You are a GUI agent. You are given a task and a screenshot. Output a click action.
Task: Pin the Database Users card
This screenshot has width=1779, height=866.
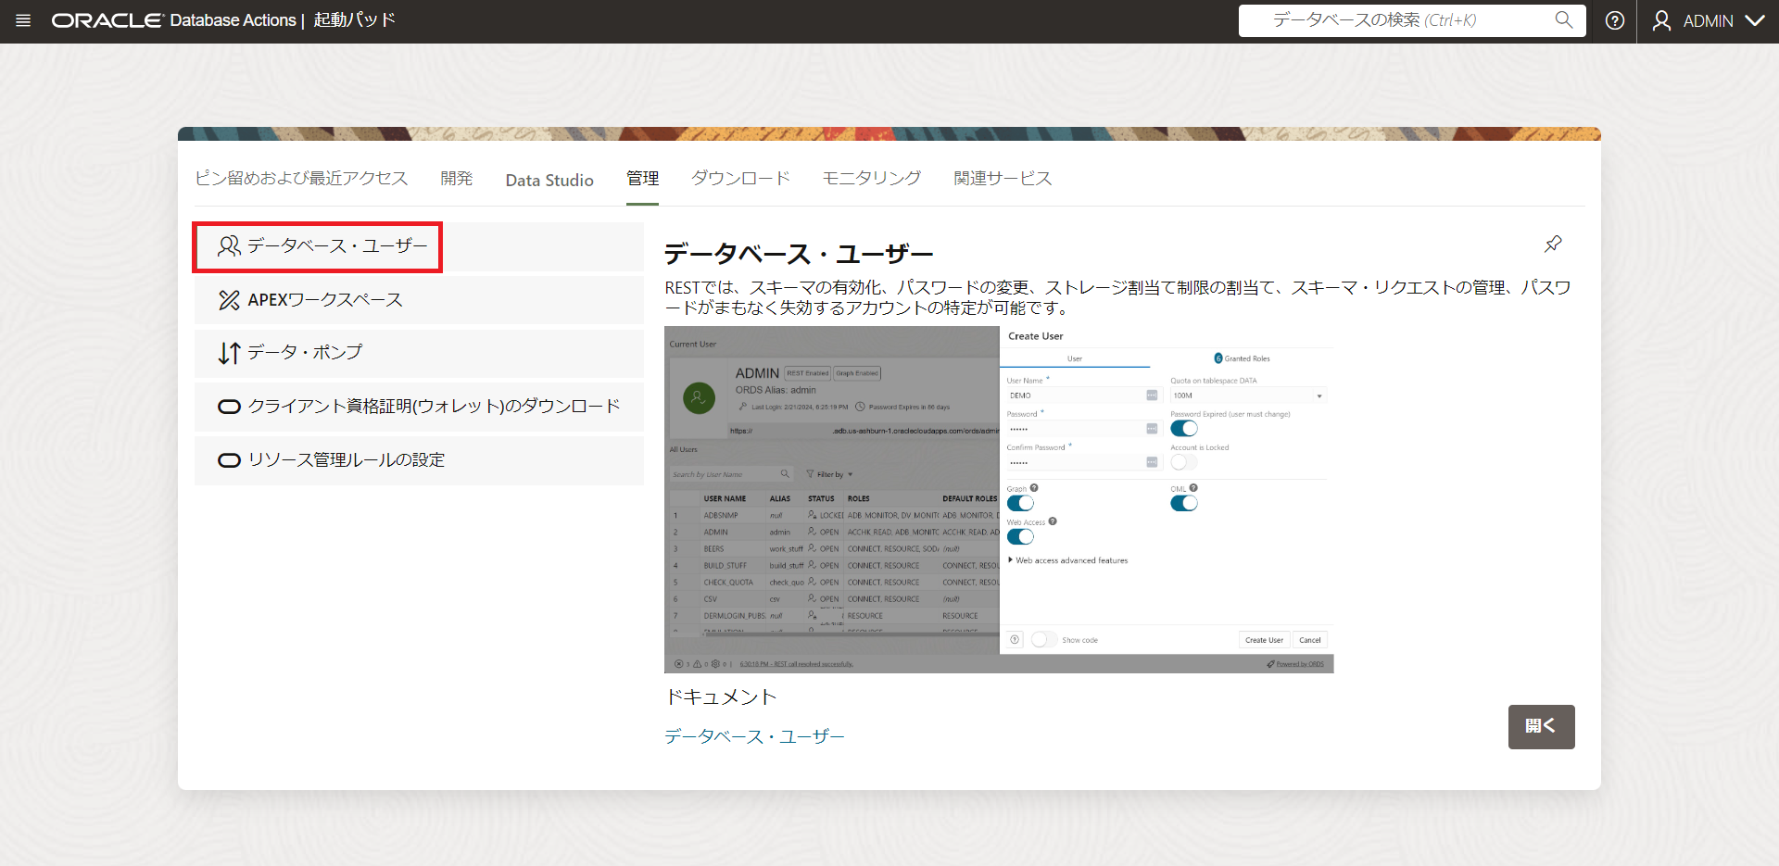[1553, 244]
